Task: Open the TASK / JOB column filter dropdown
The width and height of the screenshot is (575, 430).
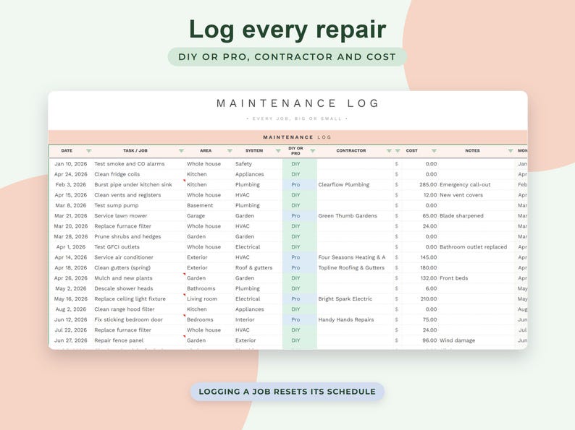Action: [181, 151]
